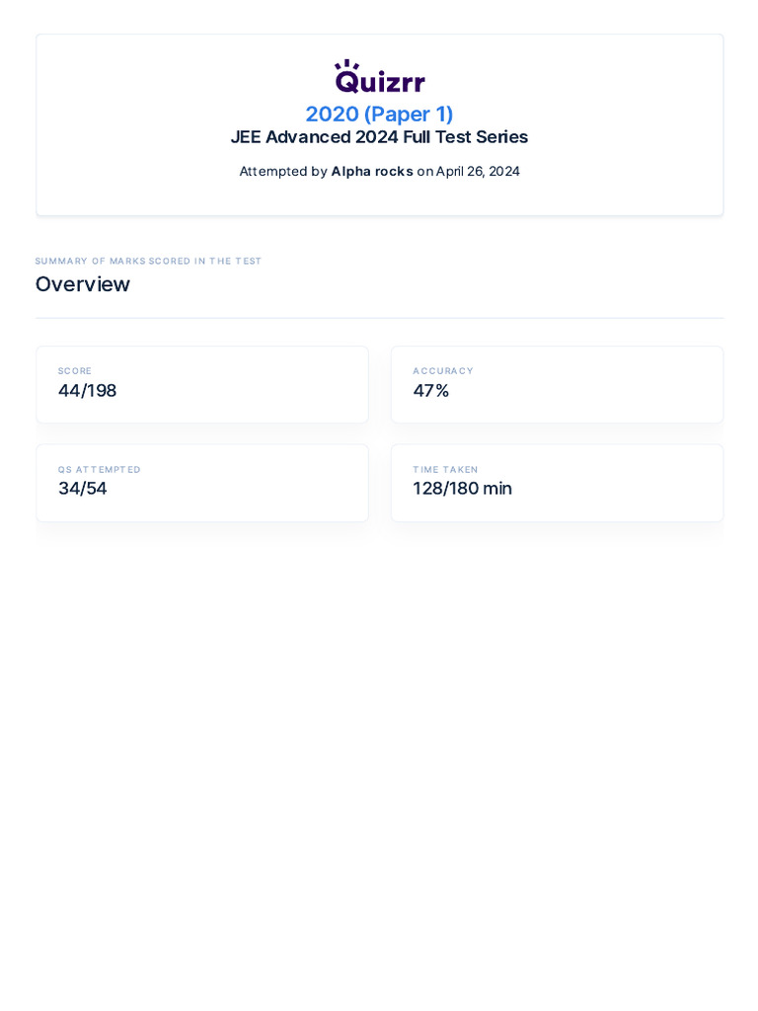Click the QS ATTEMPTED card label
Viewport: 758px width, 1011px height.
pos(100,470)
